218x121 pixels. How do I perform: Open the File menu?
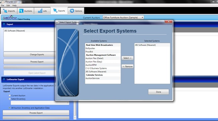(2, 5)
